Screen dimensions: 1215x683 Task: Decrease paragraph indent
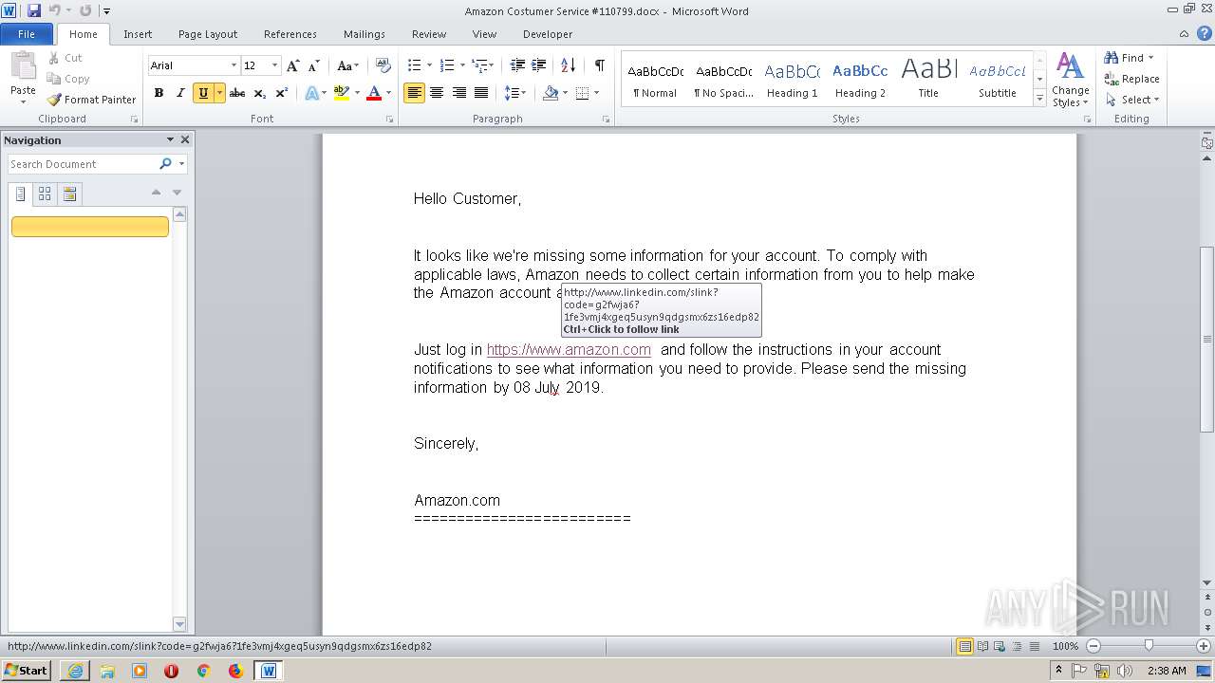[x=517, y=65]
